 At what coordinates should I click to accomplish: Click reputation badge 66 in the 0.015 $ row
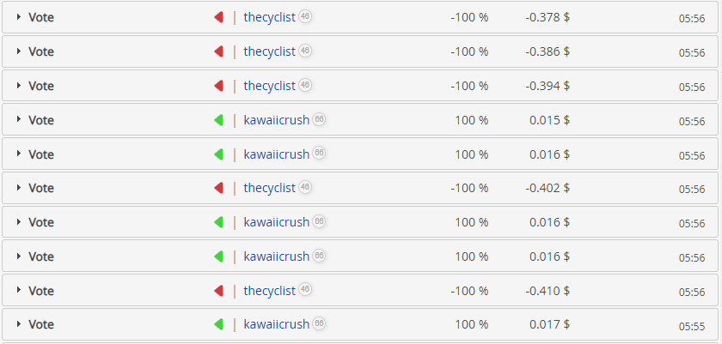[x=319, y=119]
